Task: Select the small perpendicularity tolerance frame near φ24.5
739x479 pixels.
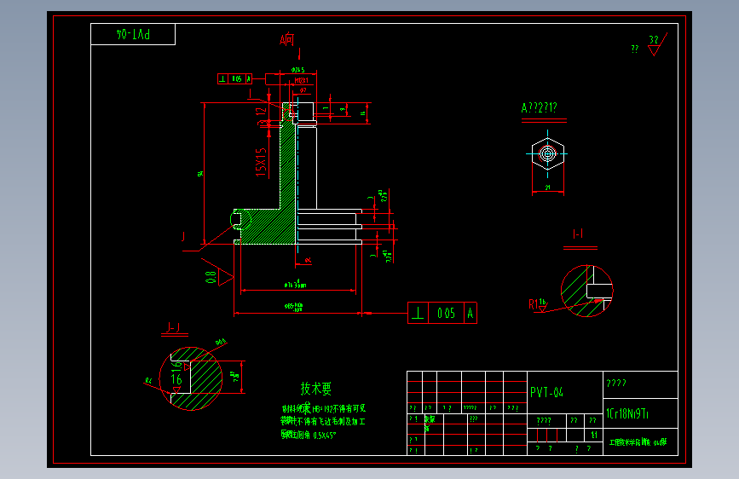Action: (234, 78)
